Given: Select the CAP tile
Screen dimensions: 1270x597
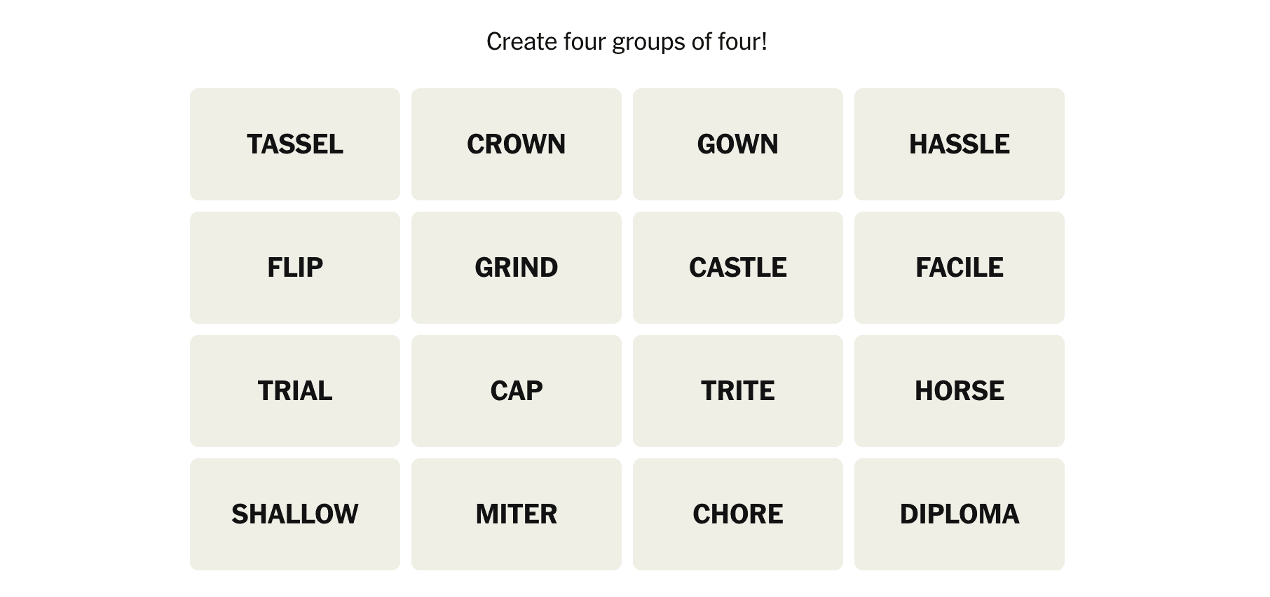Looking at the screenshot, I should click(516, 391).
